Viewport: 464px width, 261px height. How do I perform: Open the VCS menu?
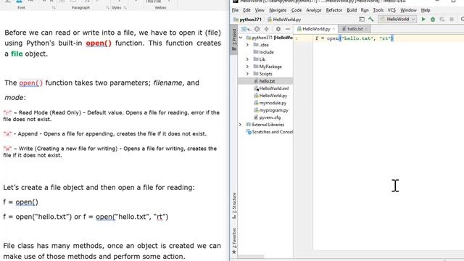pos(391,10)
